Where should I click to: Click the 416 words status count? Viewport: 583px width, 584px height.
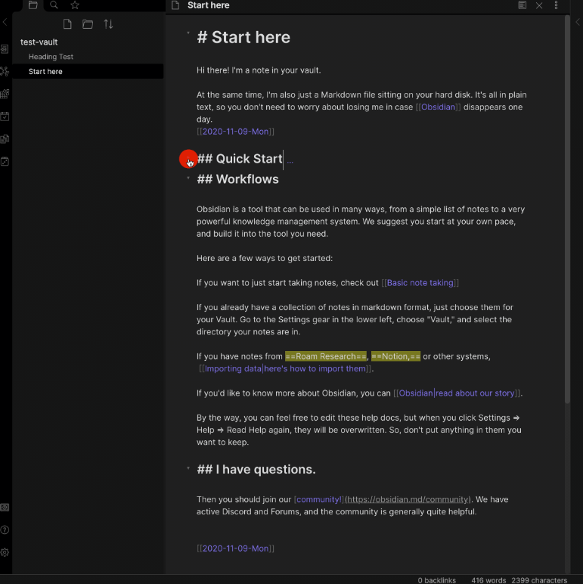(x=488, y=580)
